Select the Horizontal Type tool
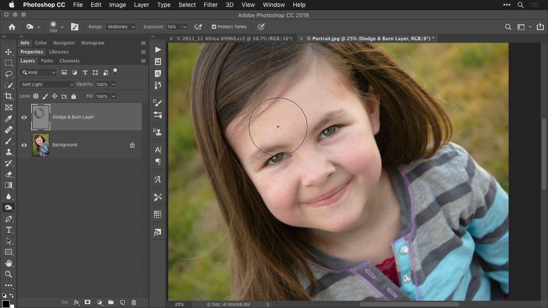The image size is (548, 308). 9,230
